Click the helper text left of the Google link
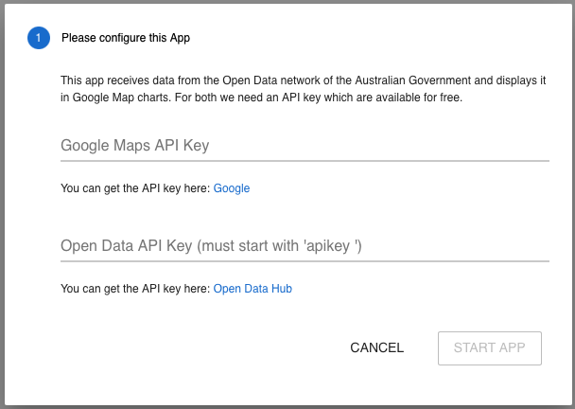575x409 pixels. pos(135,188)
